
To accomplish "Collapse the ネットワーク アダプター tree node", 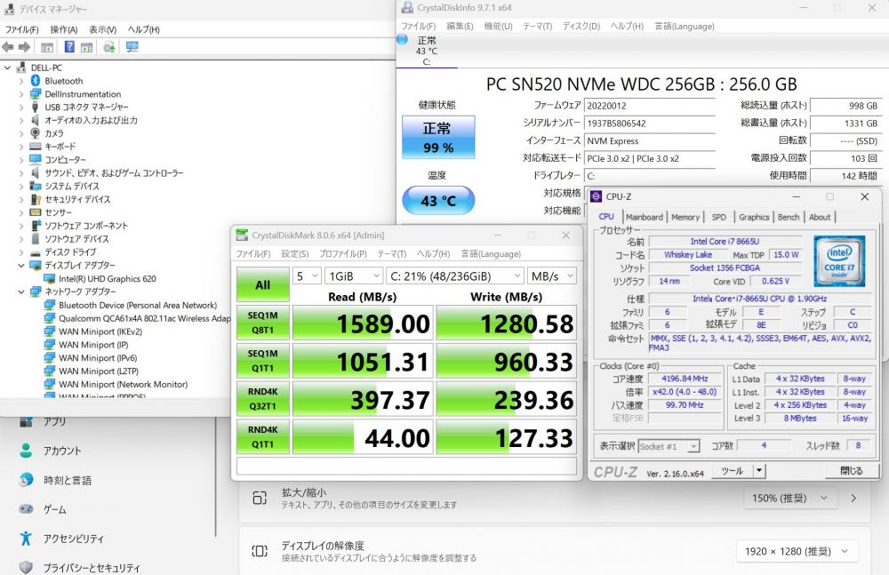I will click(x=21, y=291).
